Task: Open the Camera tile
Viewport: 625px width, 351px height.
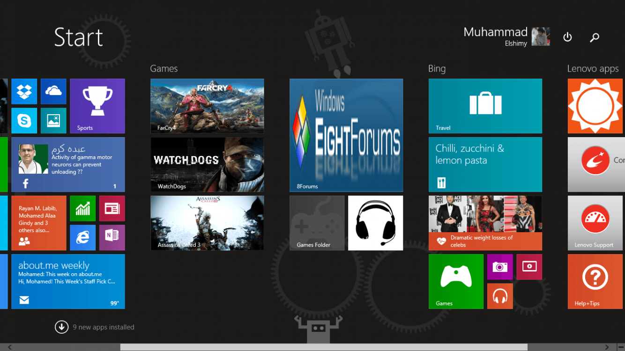Action: (x=500, y=267)
